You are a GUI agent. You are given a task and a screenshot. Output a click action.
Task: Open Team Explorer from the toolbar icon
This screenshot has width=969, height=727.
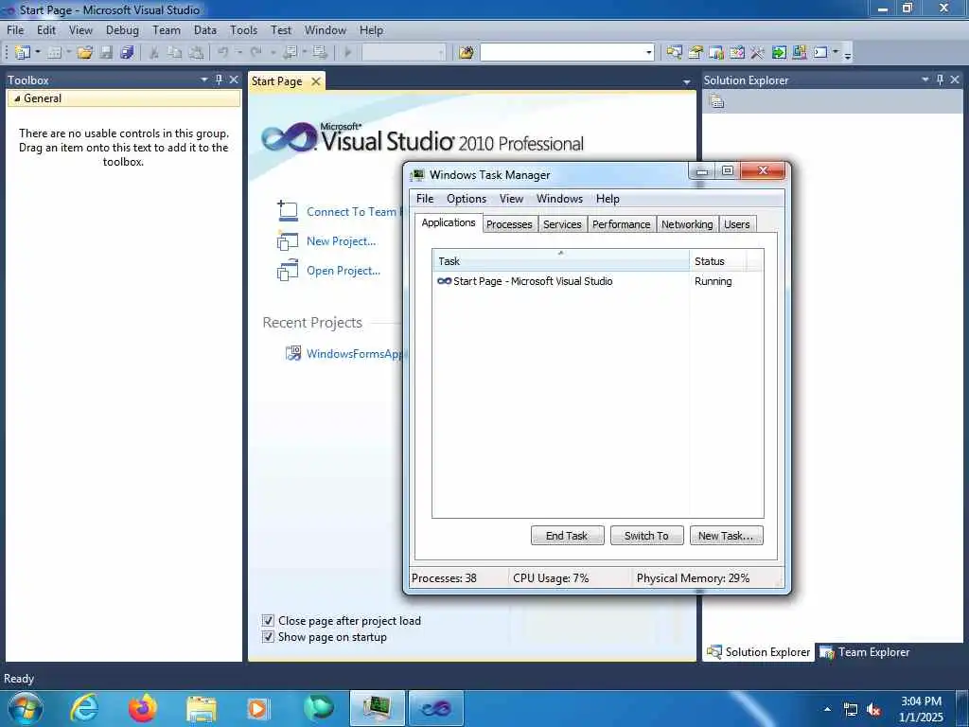coord(716,53)
